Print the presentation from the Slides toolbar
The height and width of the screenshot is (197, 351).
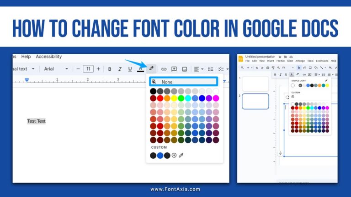pyautogui.click(x=268, y=68)
